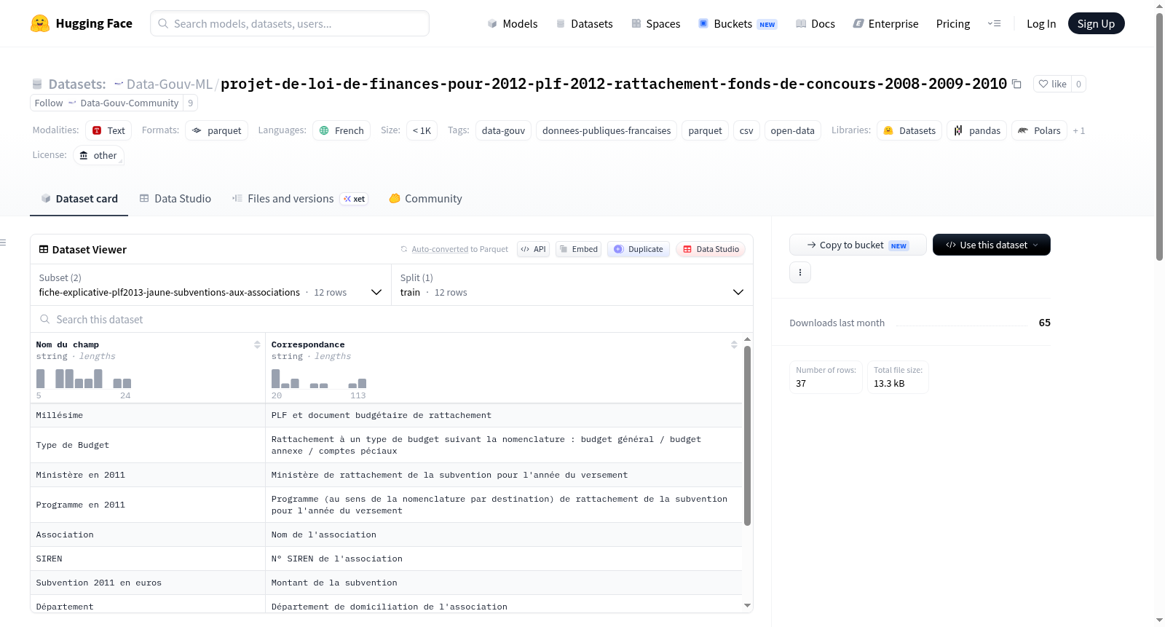Switch to the Data Studio tab
This screenshot has width=1165, height=627.
click(175, 198)
